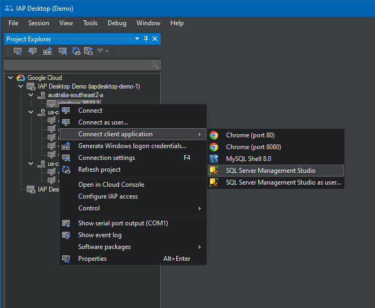375x308 pixels.
Task: Collapse the IAP Desktop Demo project node
Action: click(21, 86)
